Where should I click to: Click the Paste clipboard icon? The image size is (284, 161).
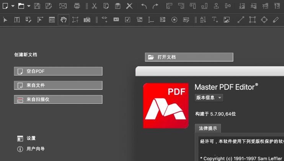118,6
